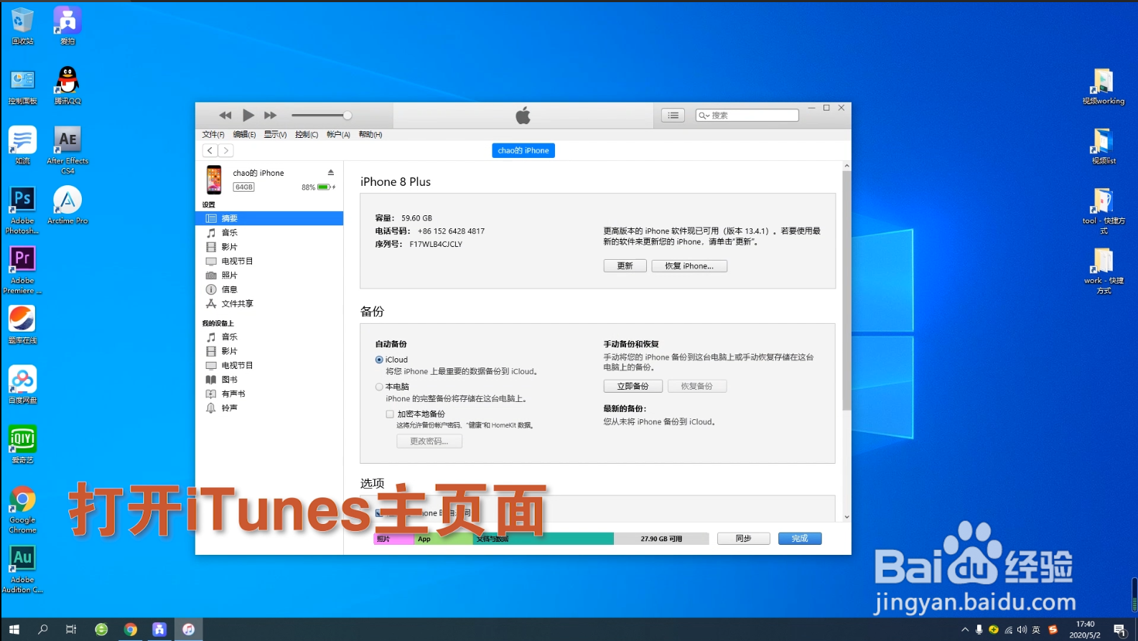Open the 编辑(E) menu
The width and height of the screenshot is (1138, 641).
coord(244,134)
